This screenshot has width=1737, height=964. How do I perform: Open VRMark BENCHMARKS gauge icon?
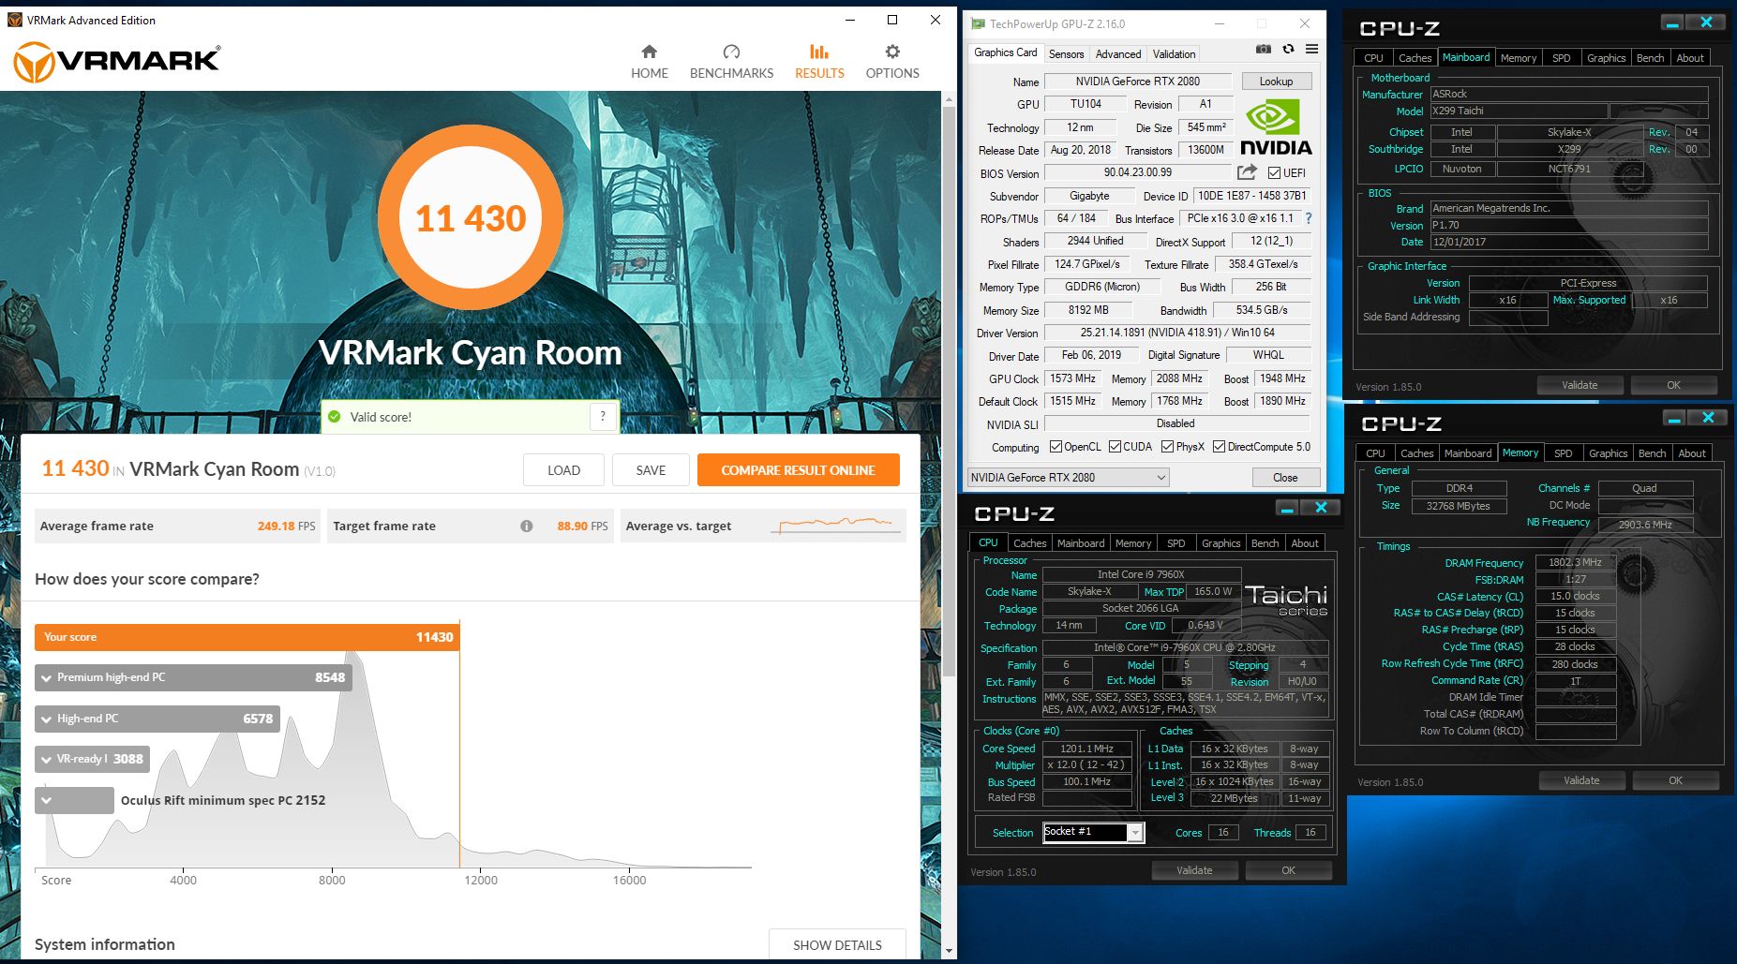[x=731, y=52]
